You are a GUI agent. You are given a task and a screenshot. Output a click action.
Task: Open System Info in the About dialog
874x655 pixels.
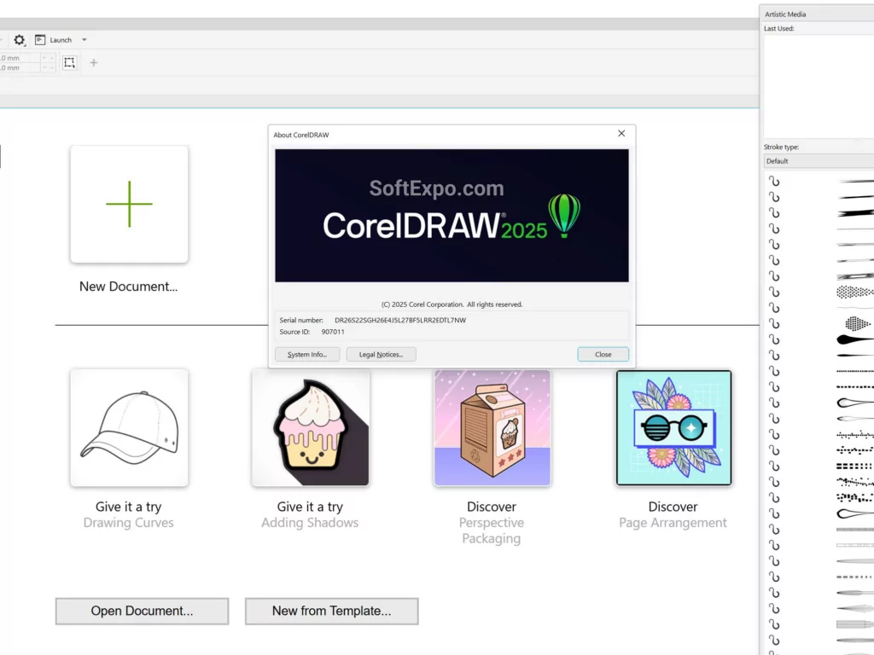306,354
